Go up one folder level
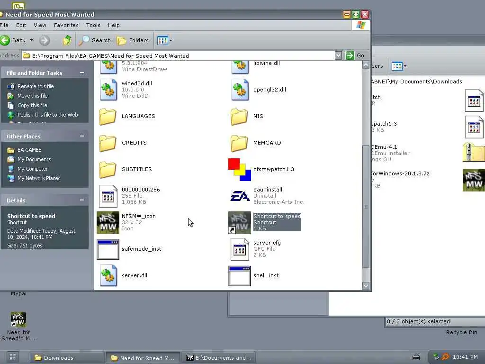The height and width of the screenshot is (364, 485). pos(67,40)
